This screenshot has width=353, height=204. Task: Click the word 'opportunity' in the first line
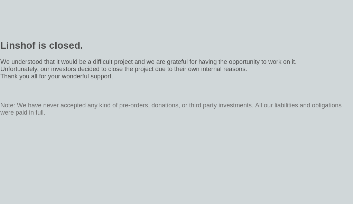[244, 62]
